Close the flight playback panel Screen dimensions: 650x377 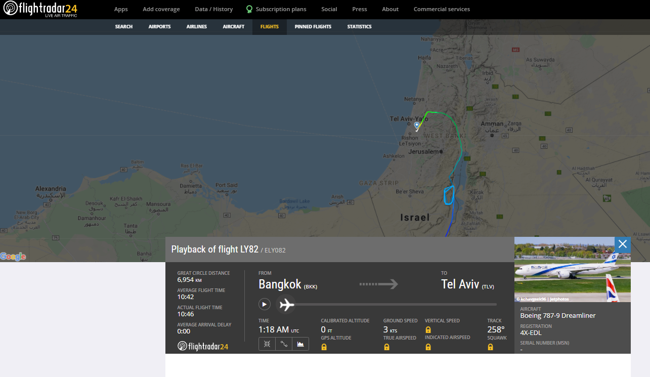623,244
